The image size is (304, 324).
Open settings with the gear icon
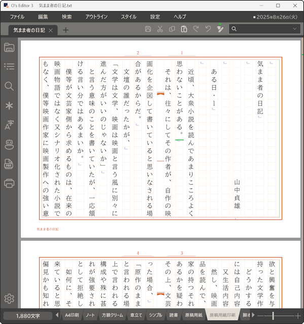9,299
